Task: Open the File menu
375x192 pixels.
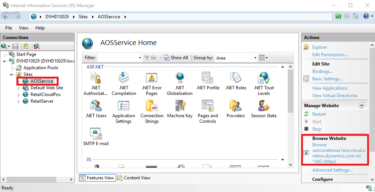Action: [9, 28]
